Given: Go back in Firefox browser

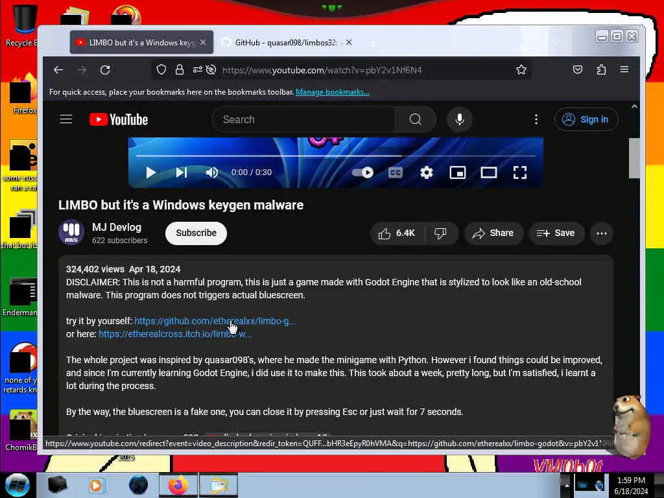Looking at the screenshot, I should [58, 70].
